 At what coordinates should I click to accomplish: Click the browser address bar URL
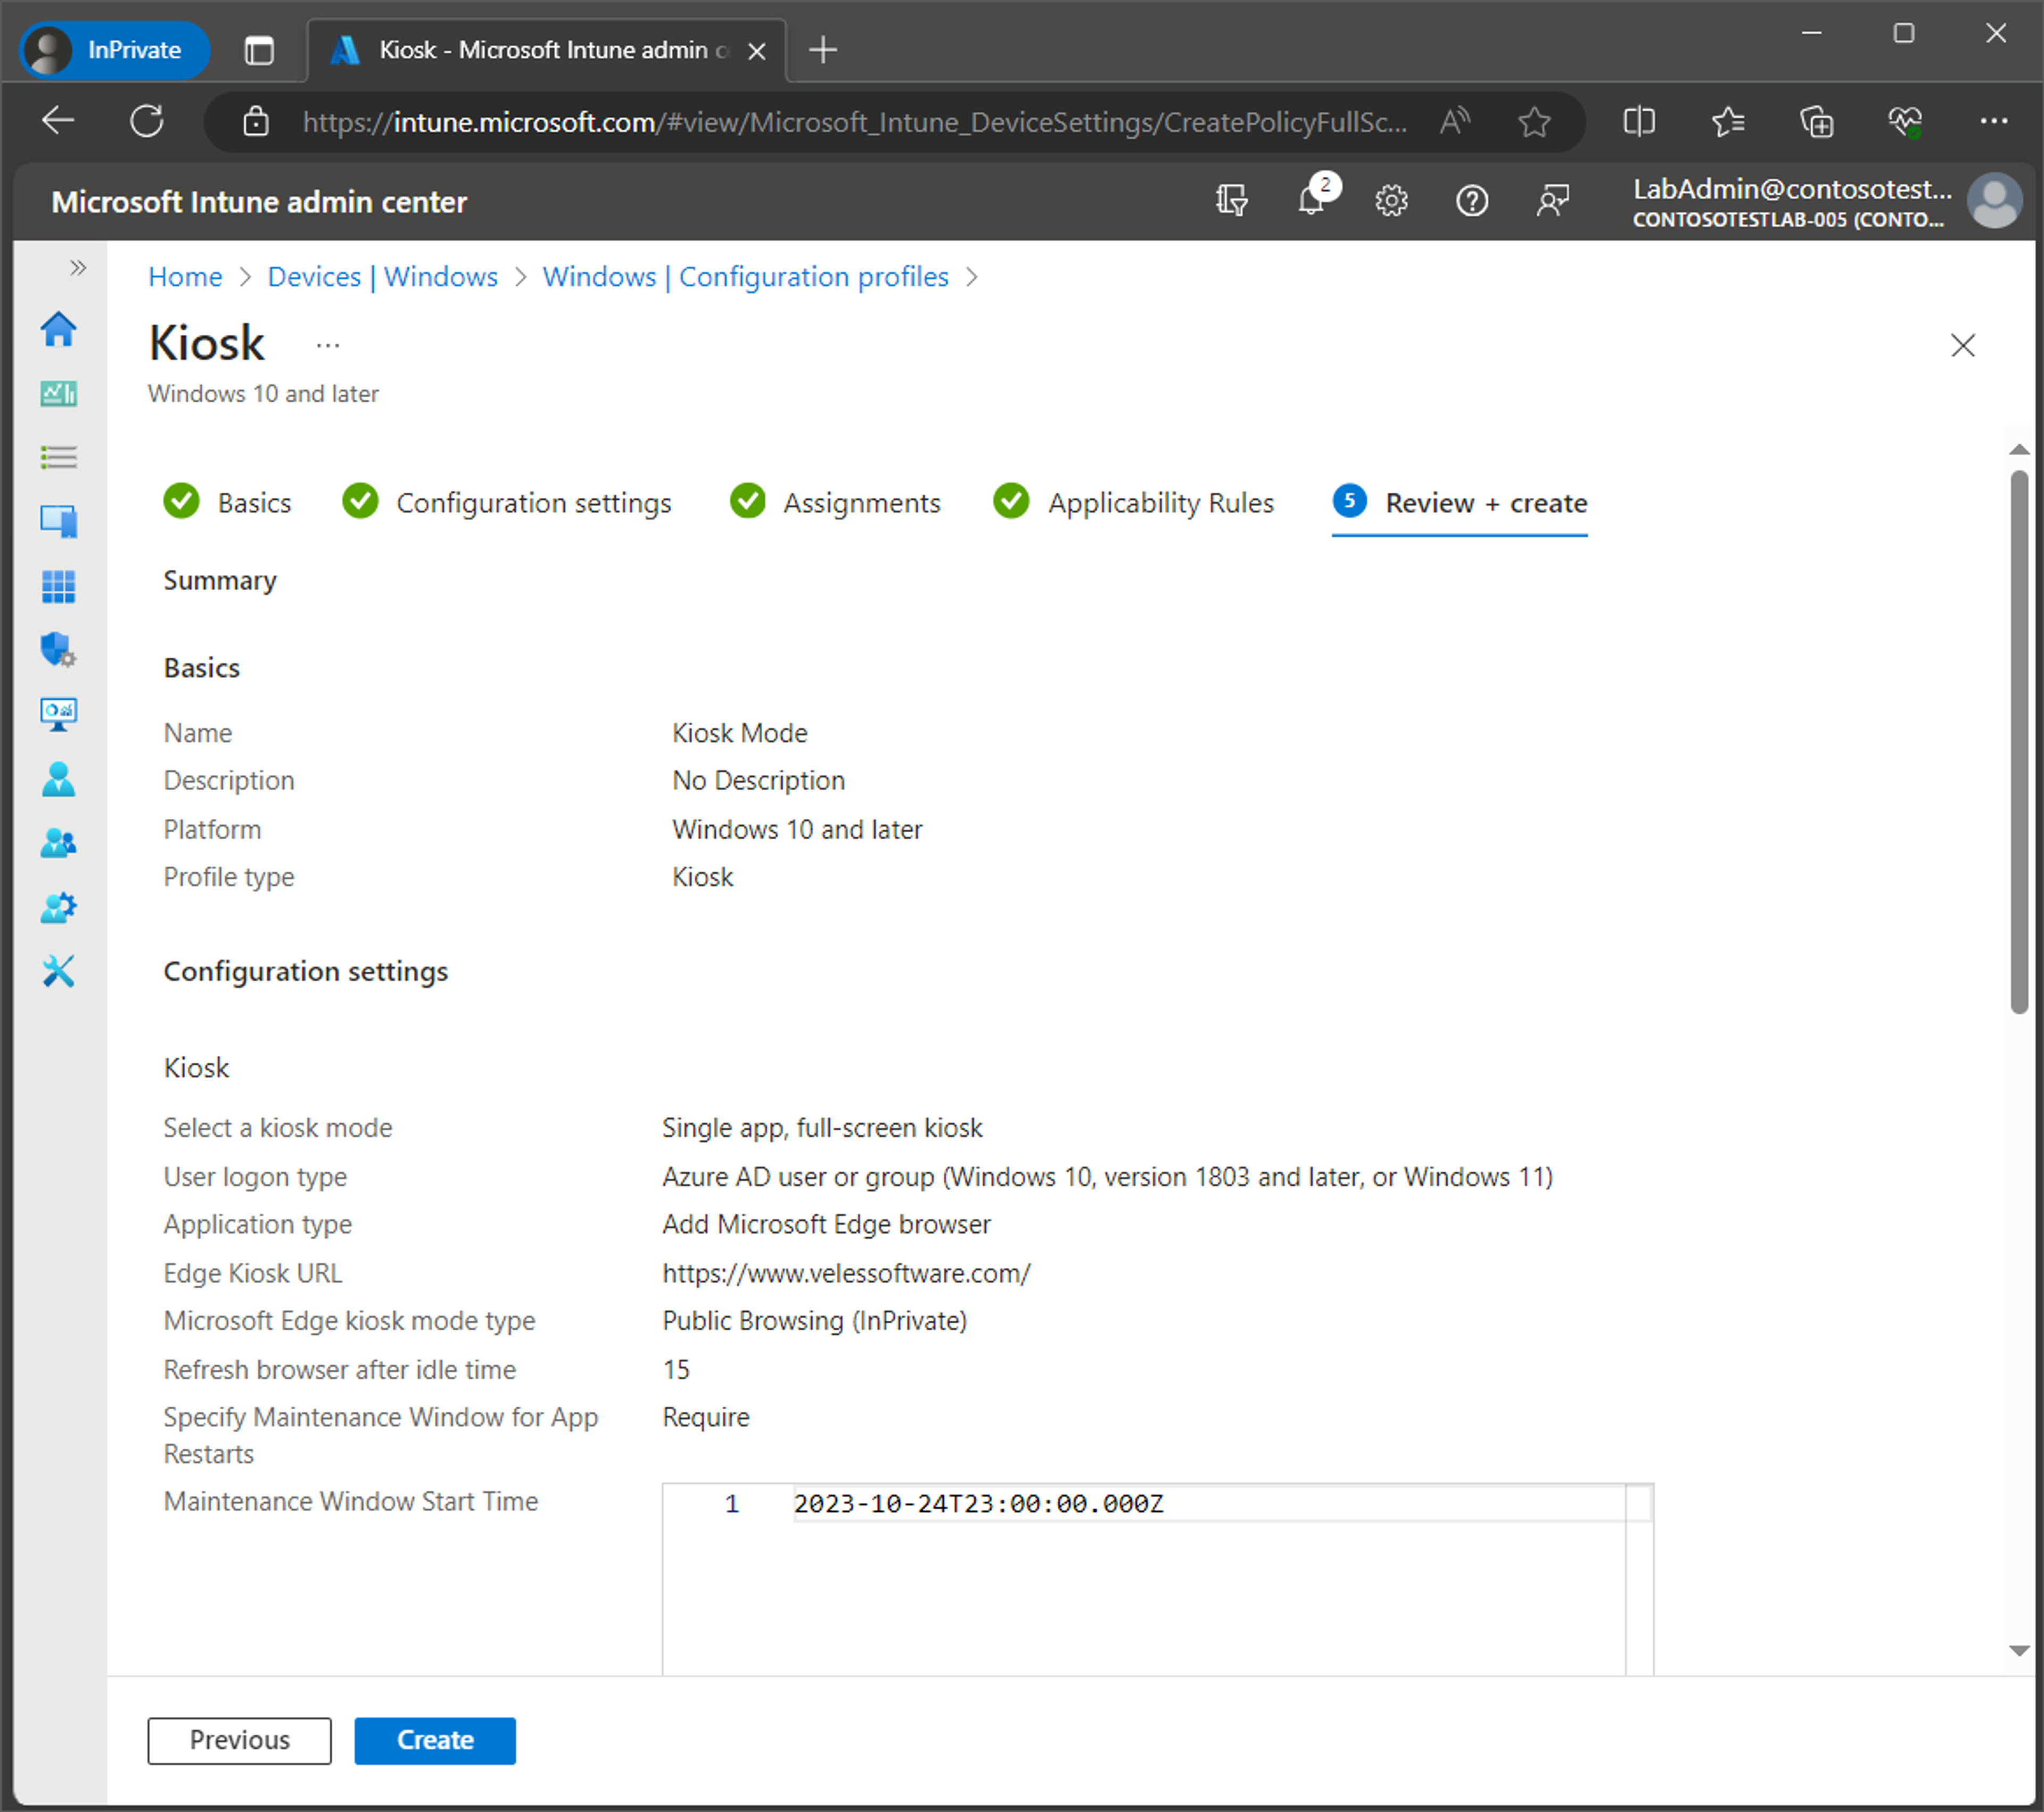pos(854,122)
